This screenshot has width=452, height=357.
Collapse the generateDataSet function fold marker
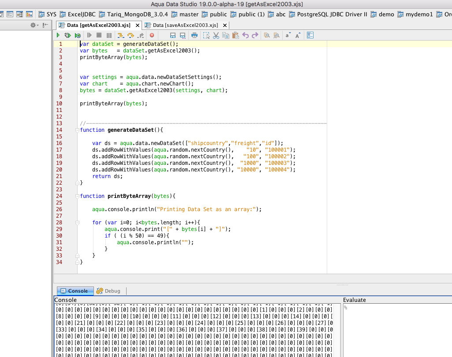pyautogui.click(x=77, y=130)
